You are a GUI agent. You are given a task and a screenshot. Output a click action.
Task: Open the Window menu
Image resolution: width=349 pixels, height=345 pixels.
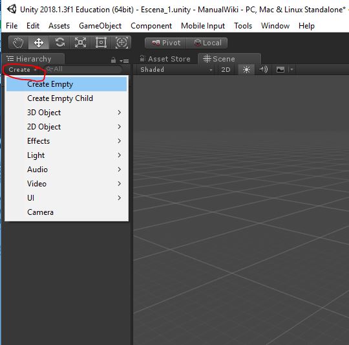pyautogui.click(x=275, y=26)
